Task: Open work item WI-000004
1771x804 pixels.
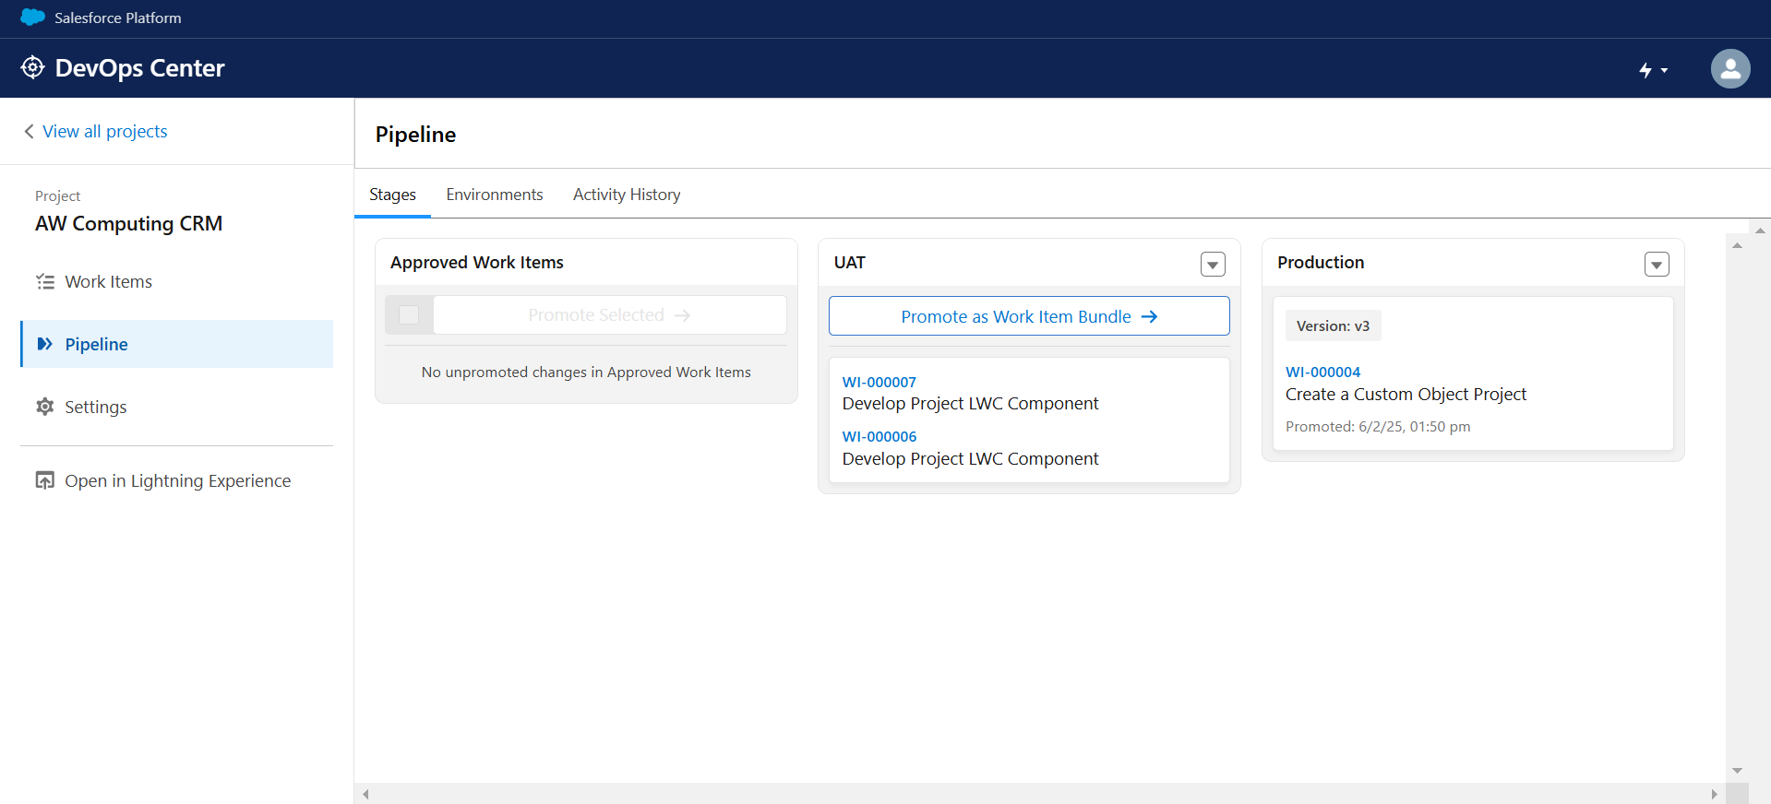Action: (x=1322, y=372)
